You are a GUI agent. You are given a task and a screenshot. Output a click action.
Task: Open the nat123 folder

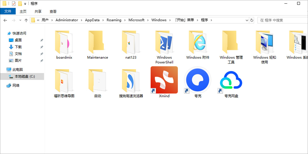pyautogui.click(x=131, y=45)
